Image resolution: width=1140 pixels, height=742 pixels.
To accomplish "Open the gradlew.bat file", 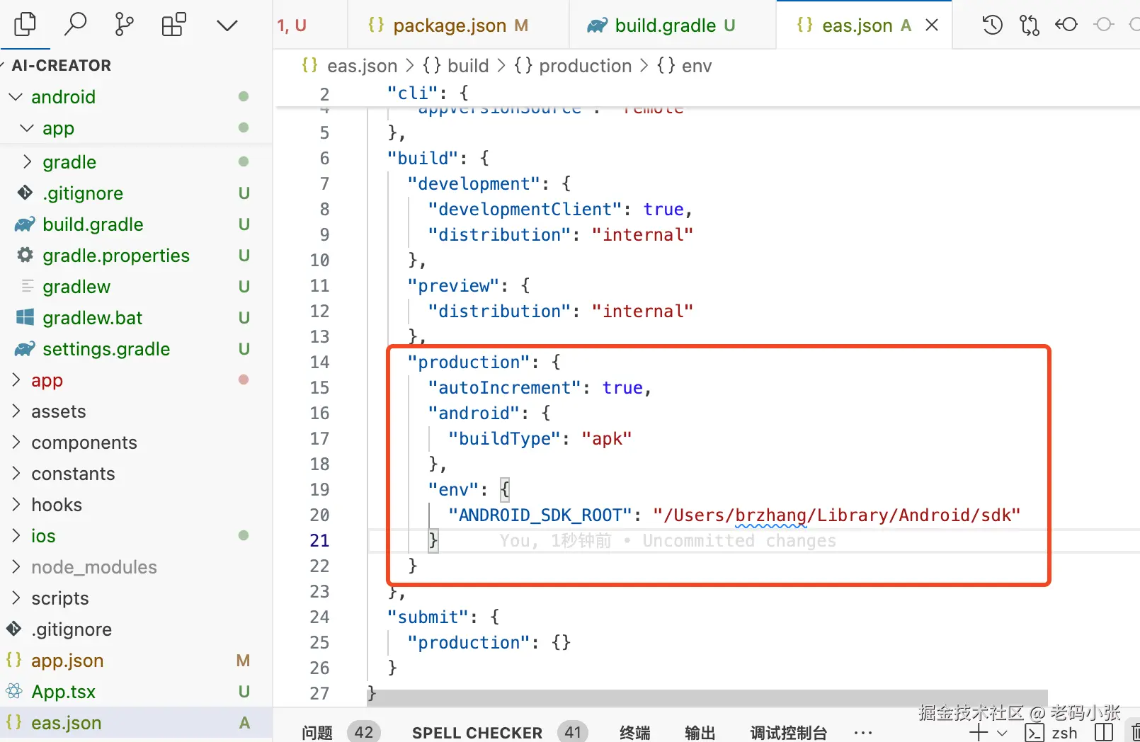I will [136, 318].
